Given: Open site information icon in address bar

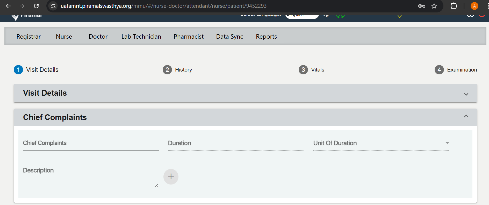Looking at the screenshot, I should pos(53,6).
